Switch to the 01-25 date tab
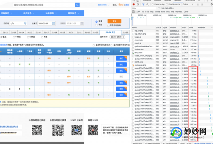 click(125, 33)
